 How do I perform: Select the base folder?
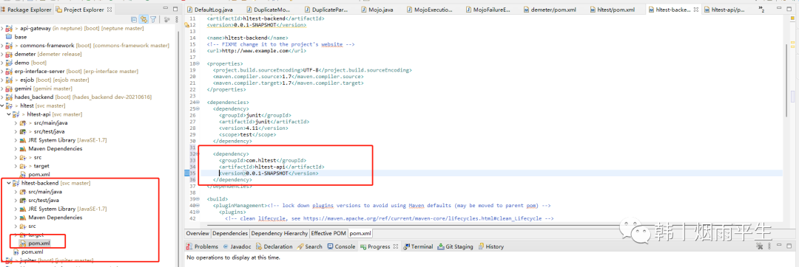point(16,37)
